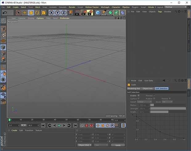Select the Soft Selection tab

161,89
